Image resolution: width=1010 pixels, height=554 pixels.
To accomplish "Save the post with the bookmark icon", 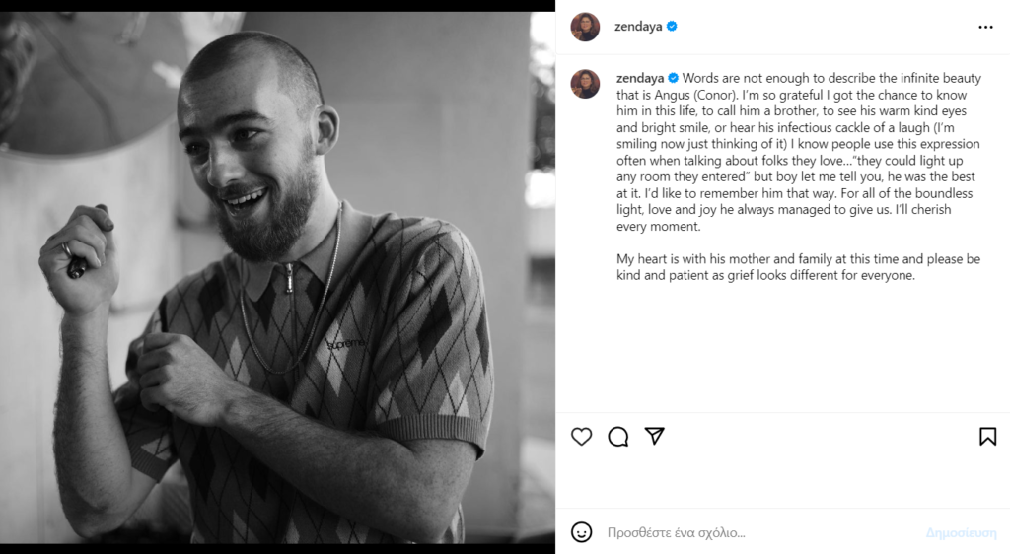I will (x=987, y=436).
